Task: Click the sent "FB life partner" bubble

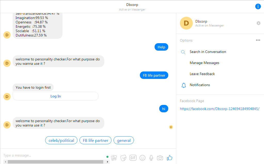Action: point(154,76)
